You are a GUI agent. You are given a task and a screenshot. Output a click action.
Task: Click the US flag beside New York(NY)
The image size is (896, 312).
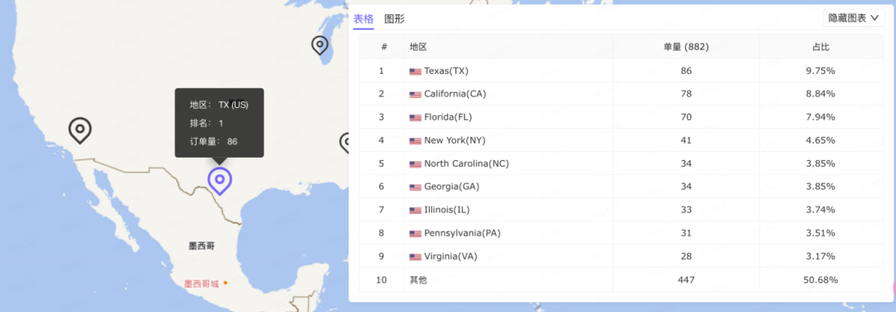[x=416, y=141]
